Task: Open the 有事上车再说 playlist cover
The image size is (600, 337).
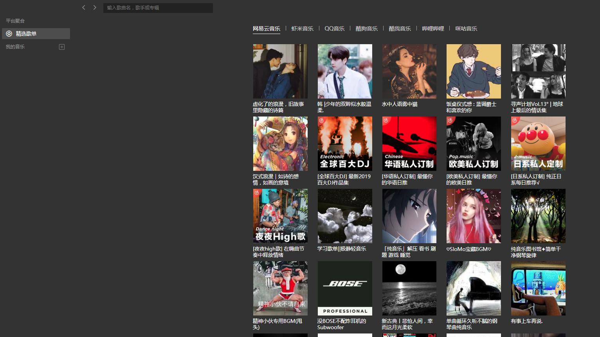Action: tap(538, 288)
